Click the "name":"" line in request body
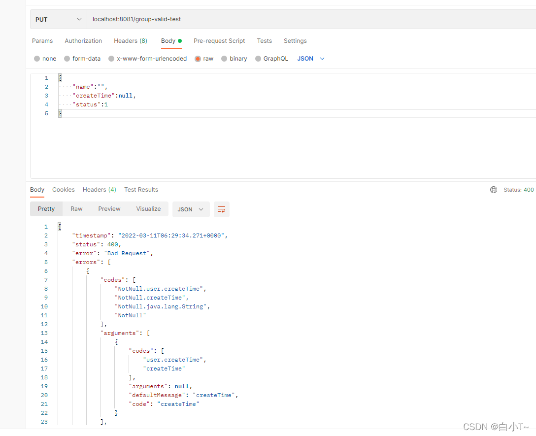Image resolution: width=536 pixels, height=436 pixels. [90, 87]
